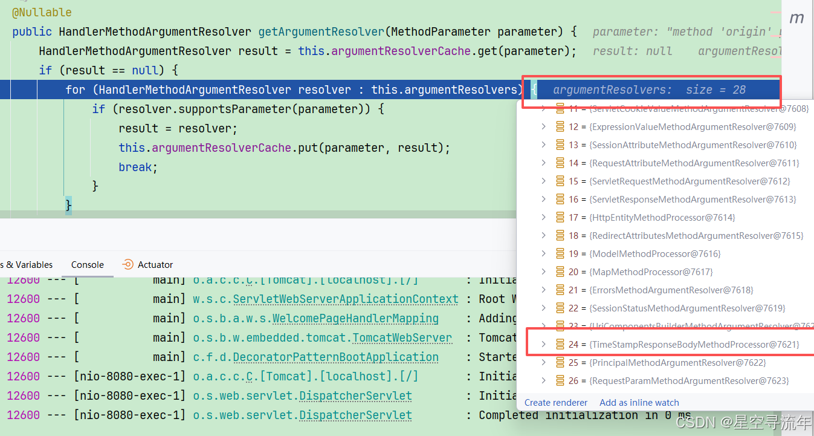Expand entry 16 ServletResponseMethodArgumentResolver
The height and width of the screenshot is (436, 814).
[543, 199]
